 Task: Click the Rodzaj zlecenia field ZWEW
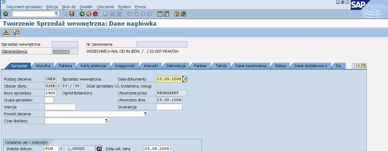[50, 79]
